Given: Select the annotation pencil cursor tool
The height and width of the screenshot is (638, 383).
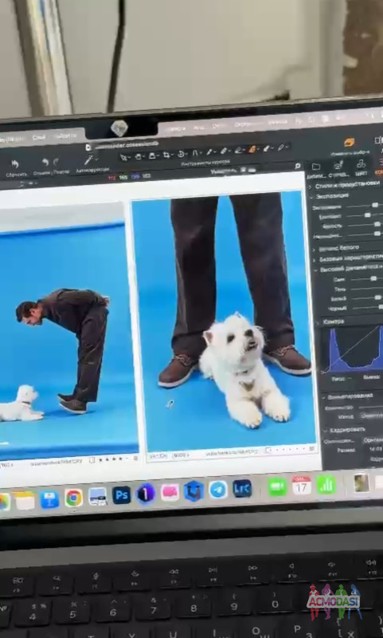Looking at the screenshot, I should [280, 148].
